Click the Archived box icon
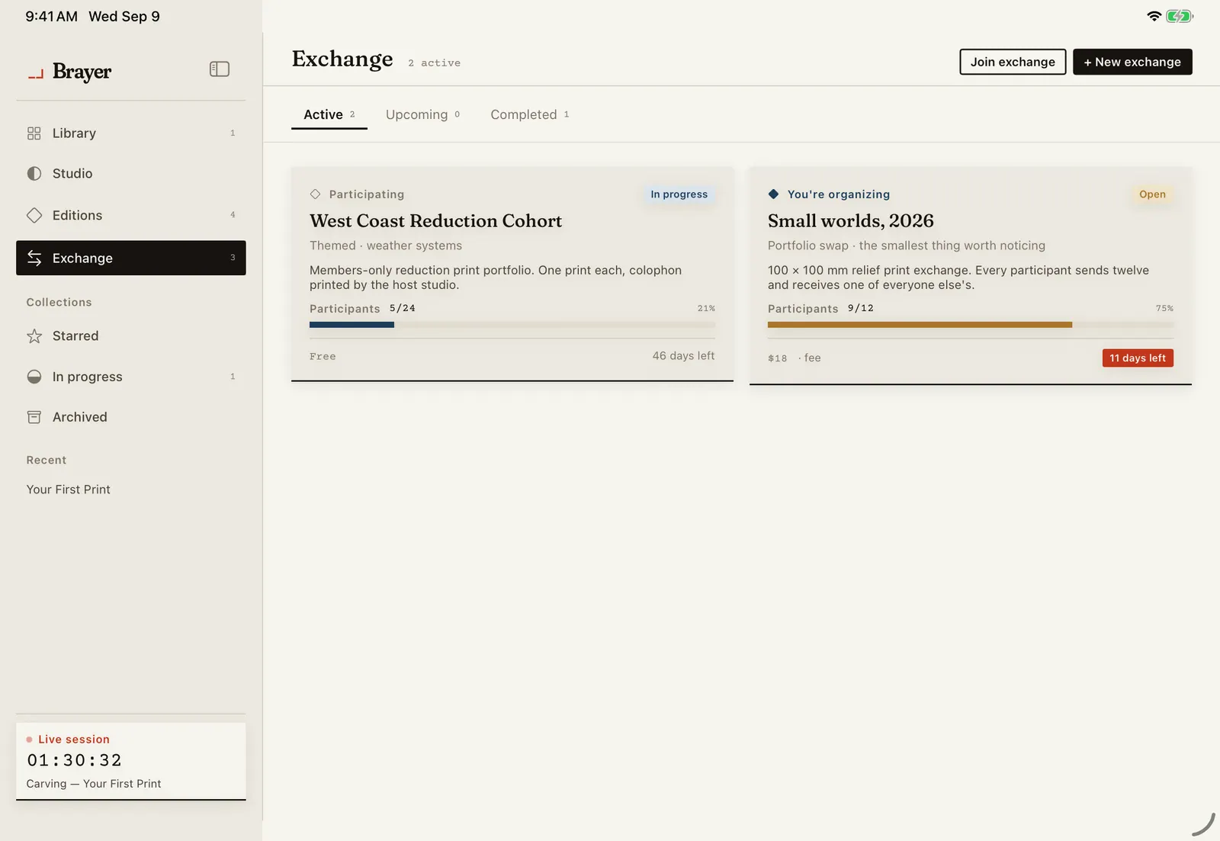This screenshot has height=841, width=1220. pos(34,417)
